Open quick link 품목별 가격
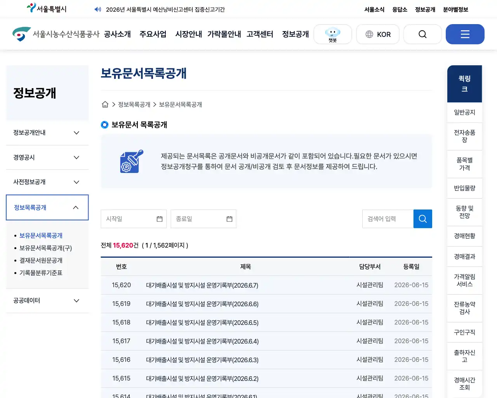Screen dimensions: 497x398 tap(465, 164)
